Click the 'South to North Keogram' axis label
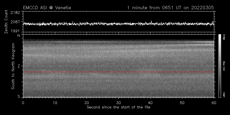This screenshot has height=115, width=230. 13,66
